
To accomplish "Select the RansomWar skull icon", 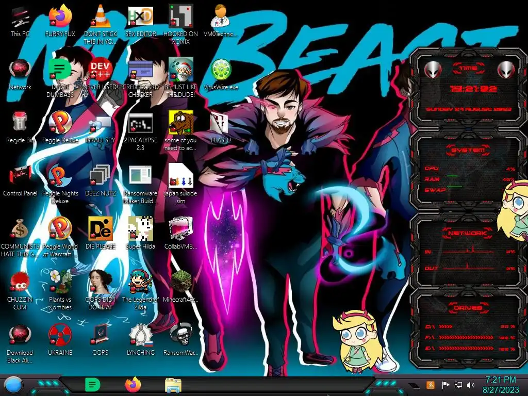I will 180,340.
